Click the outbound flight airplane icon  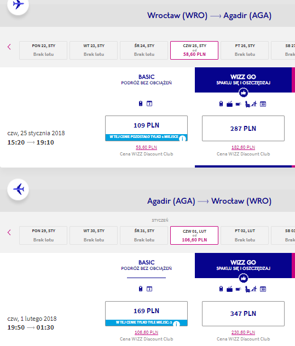(18, 4)
